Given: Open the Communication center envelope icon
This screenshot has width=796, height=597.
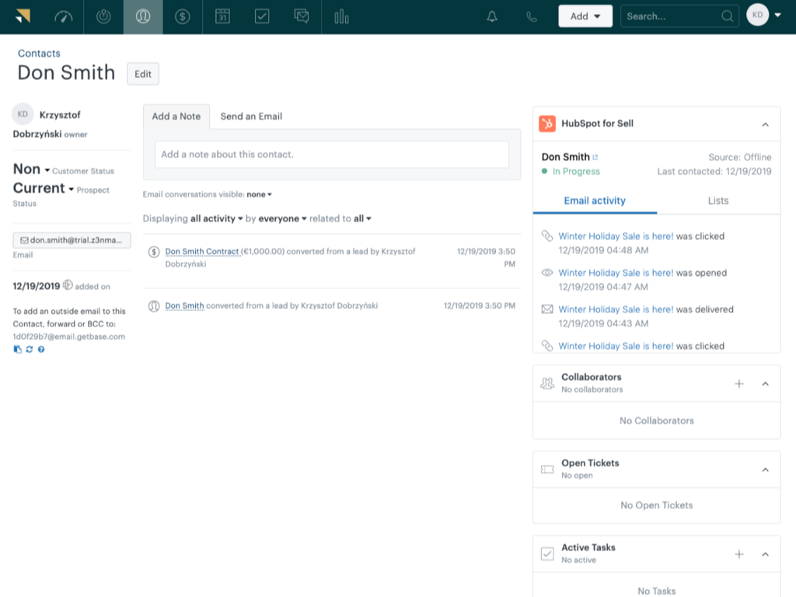Looking at the screenshot, I should pos(301,16).
